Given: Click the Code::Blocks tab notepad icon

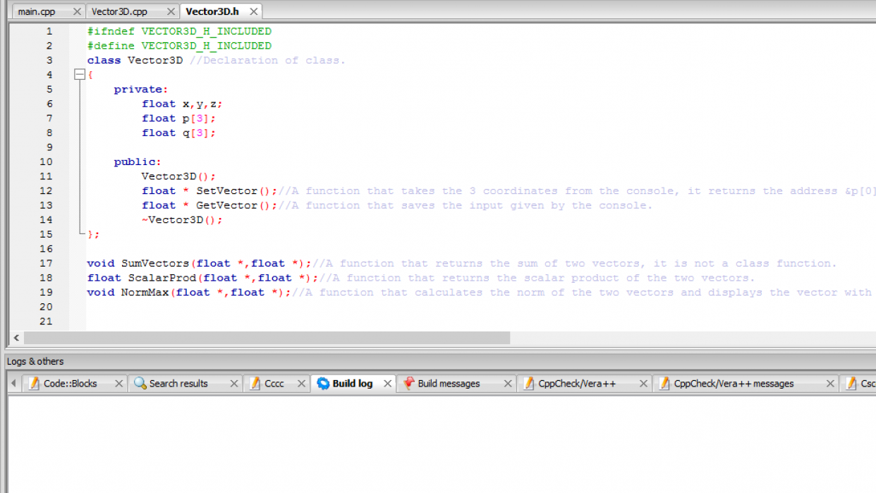Looking at the screenshot, I should (34, 384).
